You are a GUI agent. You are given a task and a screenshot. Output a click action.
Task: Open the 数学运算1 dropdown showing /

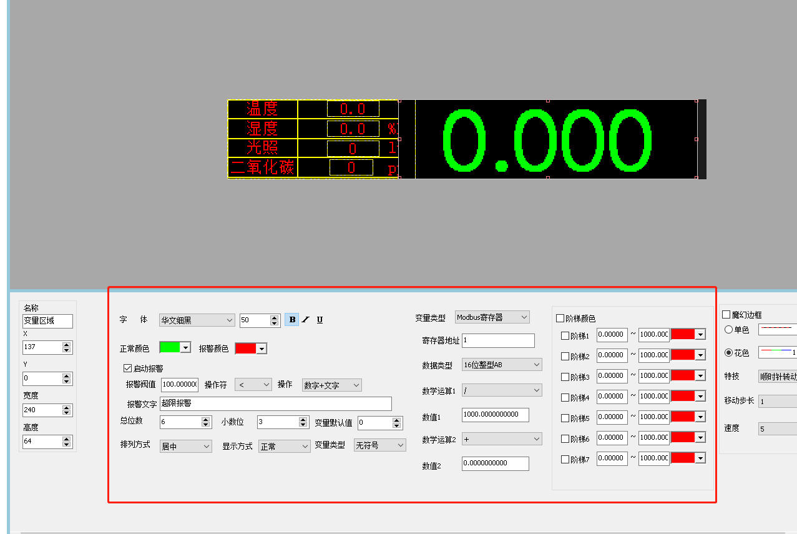pyautogui.click(x=502, y=390)
